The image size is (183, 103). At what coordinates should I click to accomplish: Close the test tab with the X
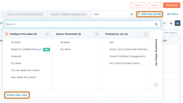(132, 14)
